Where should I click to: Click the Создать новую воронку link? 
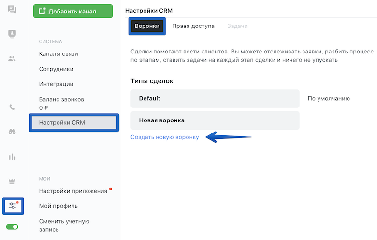165,137
